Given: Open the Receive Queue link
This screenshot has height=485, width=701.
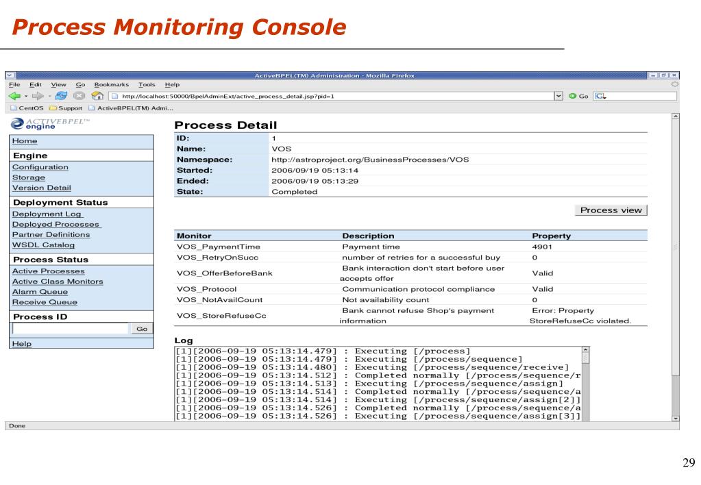Looking at the screenshot, I should click(x=45, y=302).
